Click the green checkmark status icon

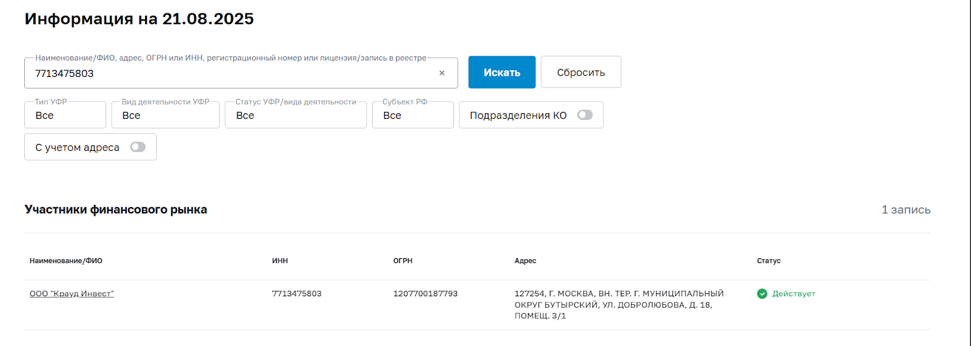click(x=762, y=294)
